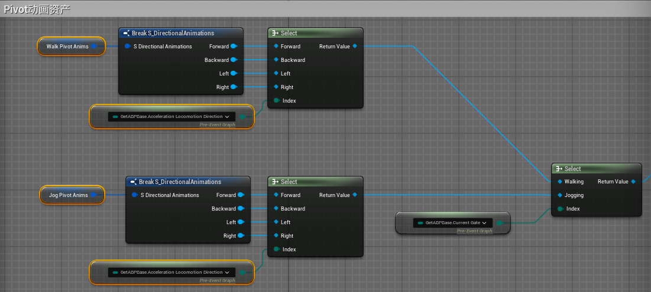
Task: Click Index pin on Walking/Jogging Select node
Action: coord(561,209)
